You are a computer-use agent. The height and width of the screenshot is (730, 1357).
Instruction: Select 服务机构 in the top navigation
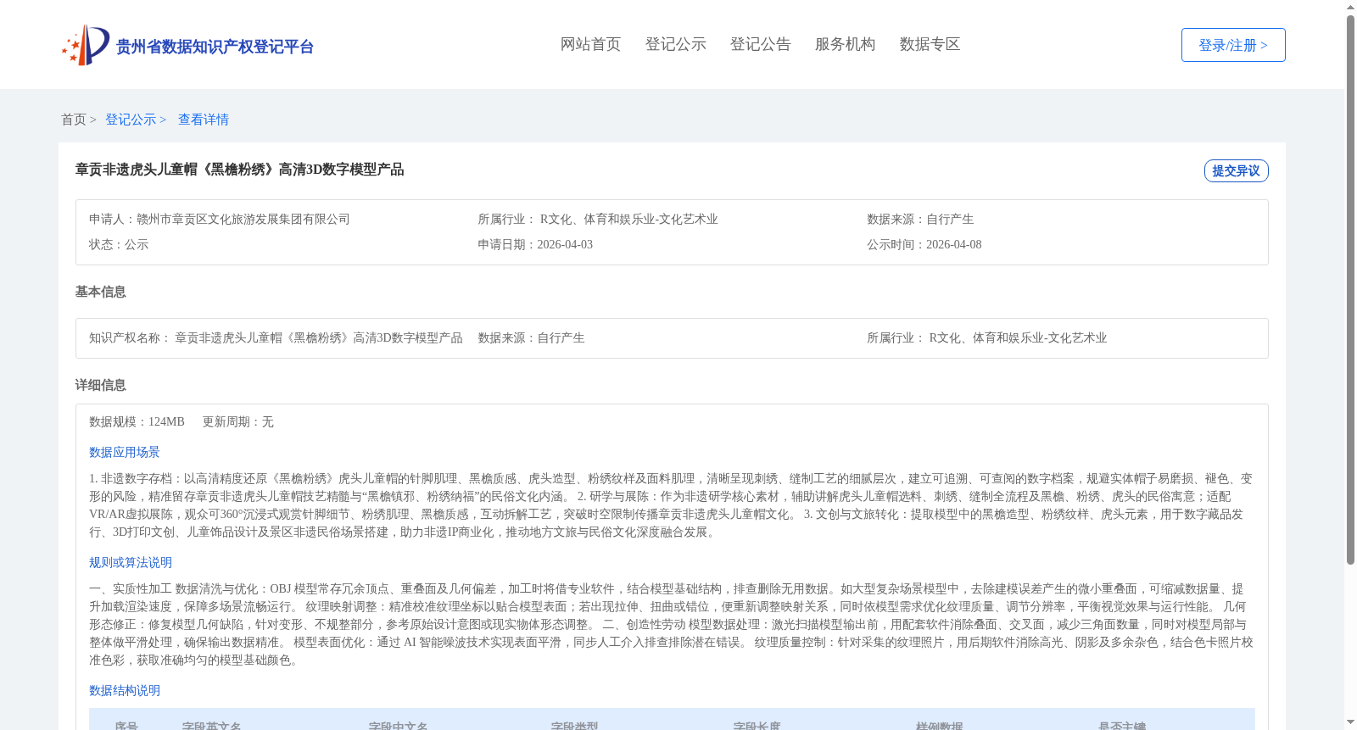(x=845, y=44)
